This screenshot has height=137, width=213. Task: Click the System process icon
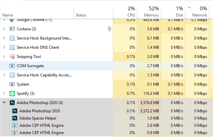point(12,84)
